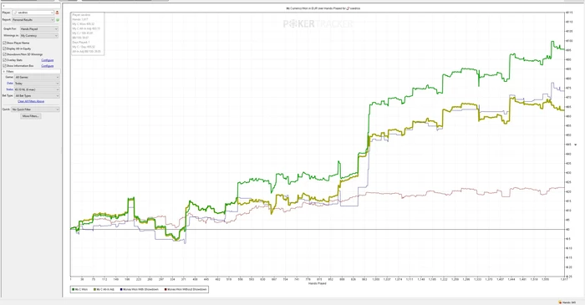This screenshot has height=305, width=585.
Task: Open the Graph For dropdown
Action: [x=38, y=28]
